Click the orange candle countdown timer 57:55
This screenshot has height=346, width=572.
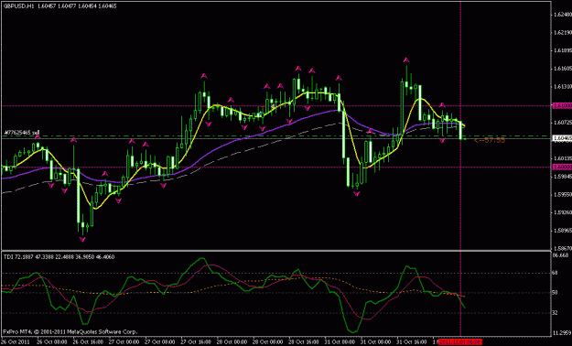[x=490, y=140]
